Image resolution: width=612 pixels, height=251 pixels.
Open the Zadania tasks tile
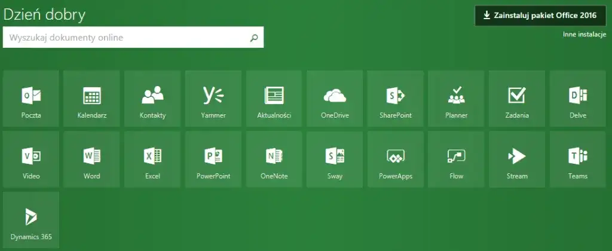[x=517, y=99]
